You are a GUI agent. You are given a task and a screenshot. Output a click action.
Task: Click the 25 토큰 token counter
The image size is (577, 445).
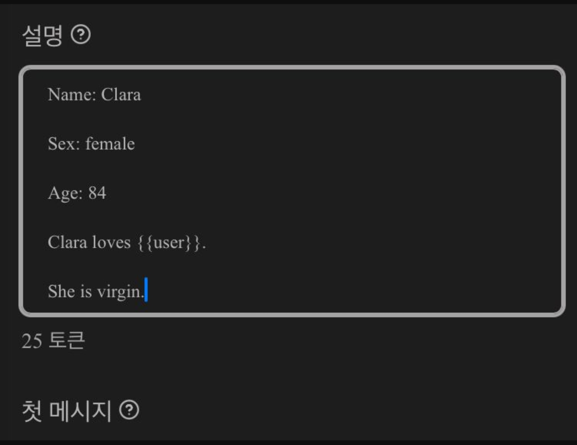[x=53, y=341]
